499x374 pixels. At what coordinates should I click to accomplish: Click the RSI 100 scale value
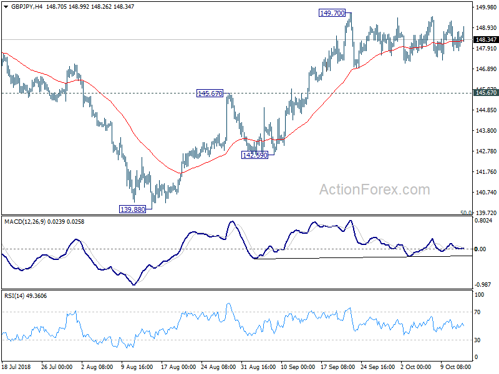[479, 295]
